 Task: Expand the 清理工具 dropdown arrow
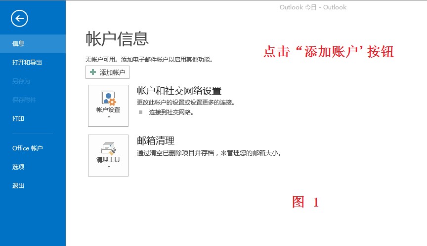click(109, 167)
